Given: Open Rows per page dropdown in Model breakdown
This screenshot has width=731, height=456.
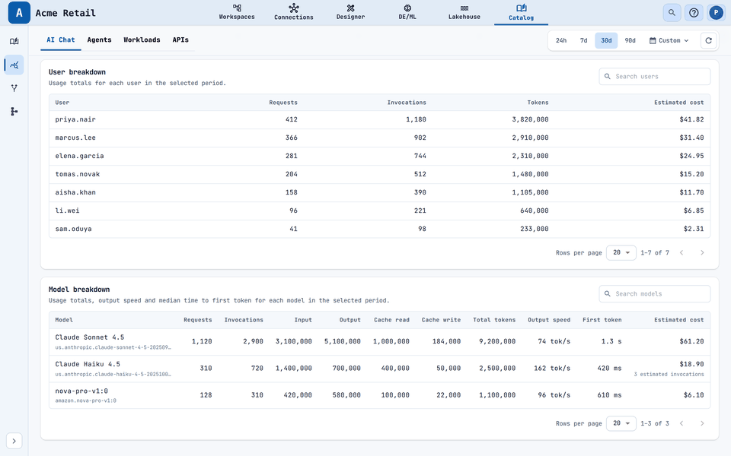Looking at the screenshot, I should pos(621,423).
